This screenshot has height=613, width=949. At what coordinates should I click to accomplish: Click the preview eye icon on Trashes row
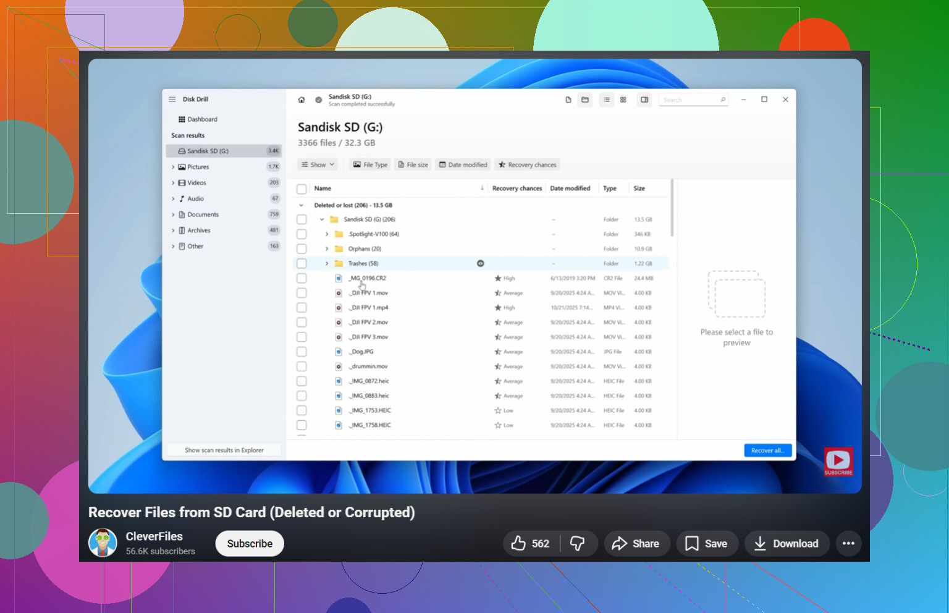[481, 263]
